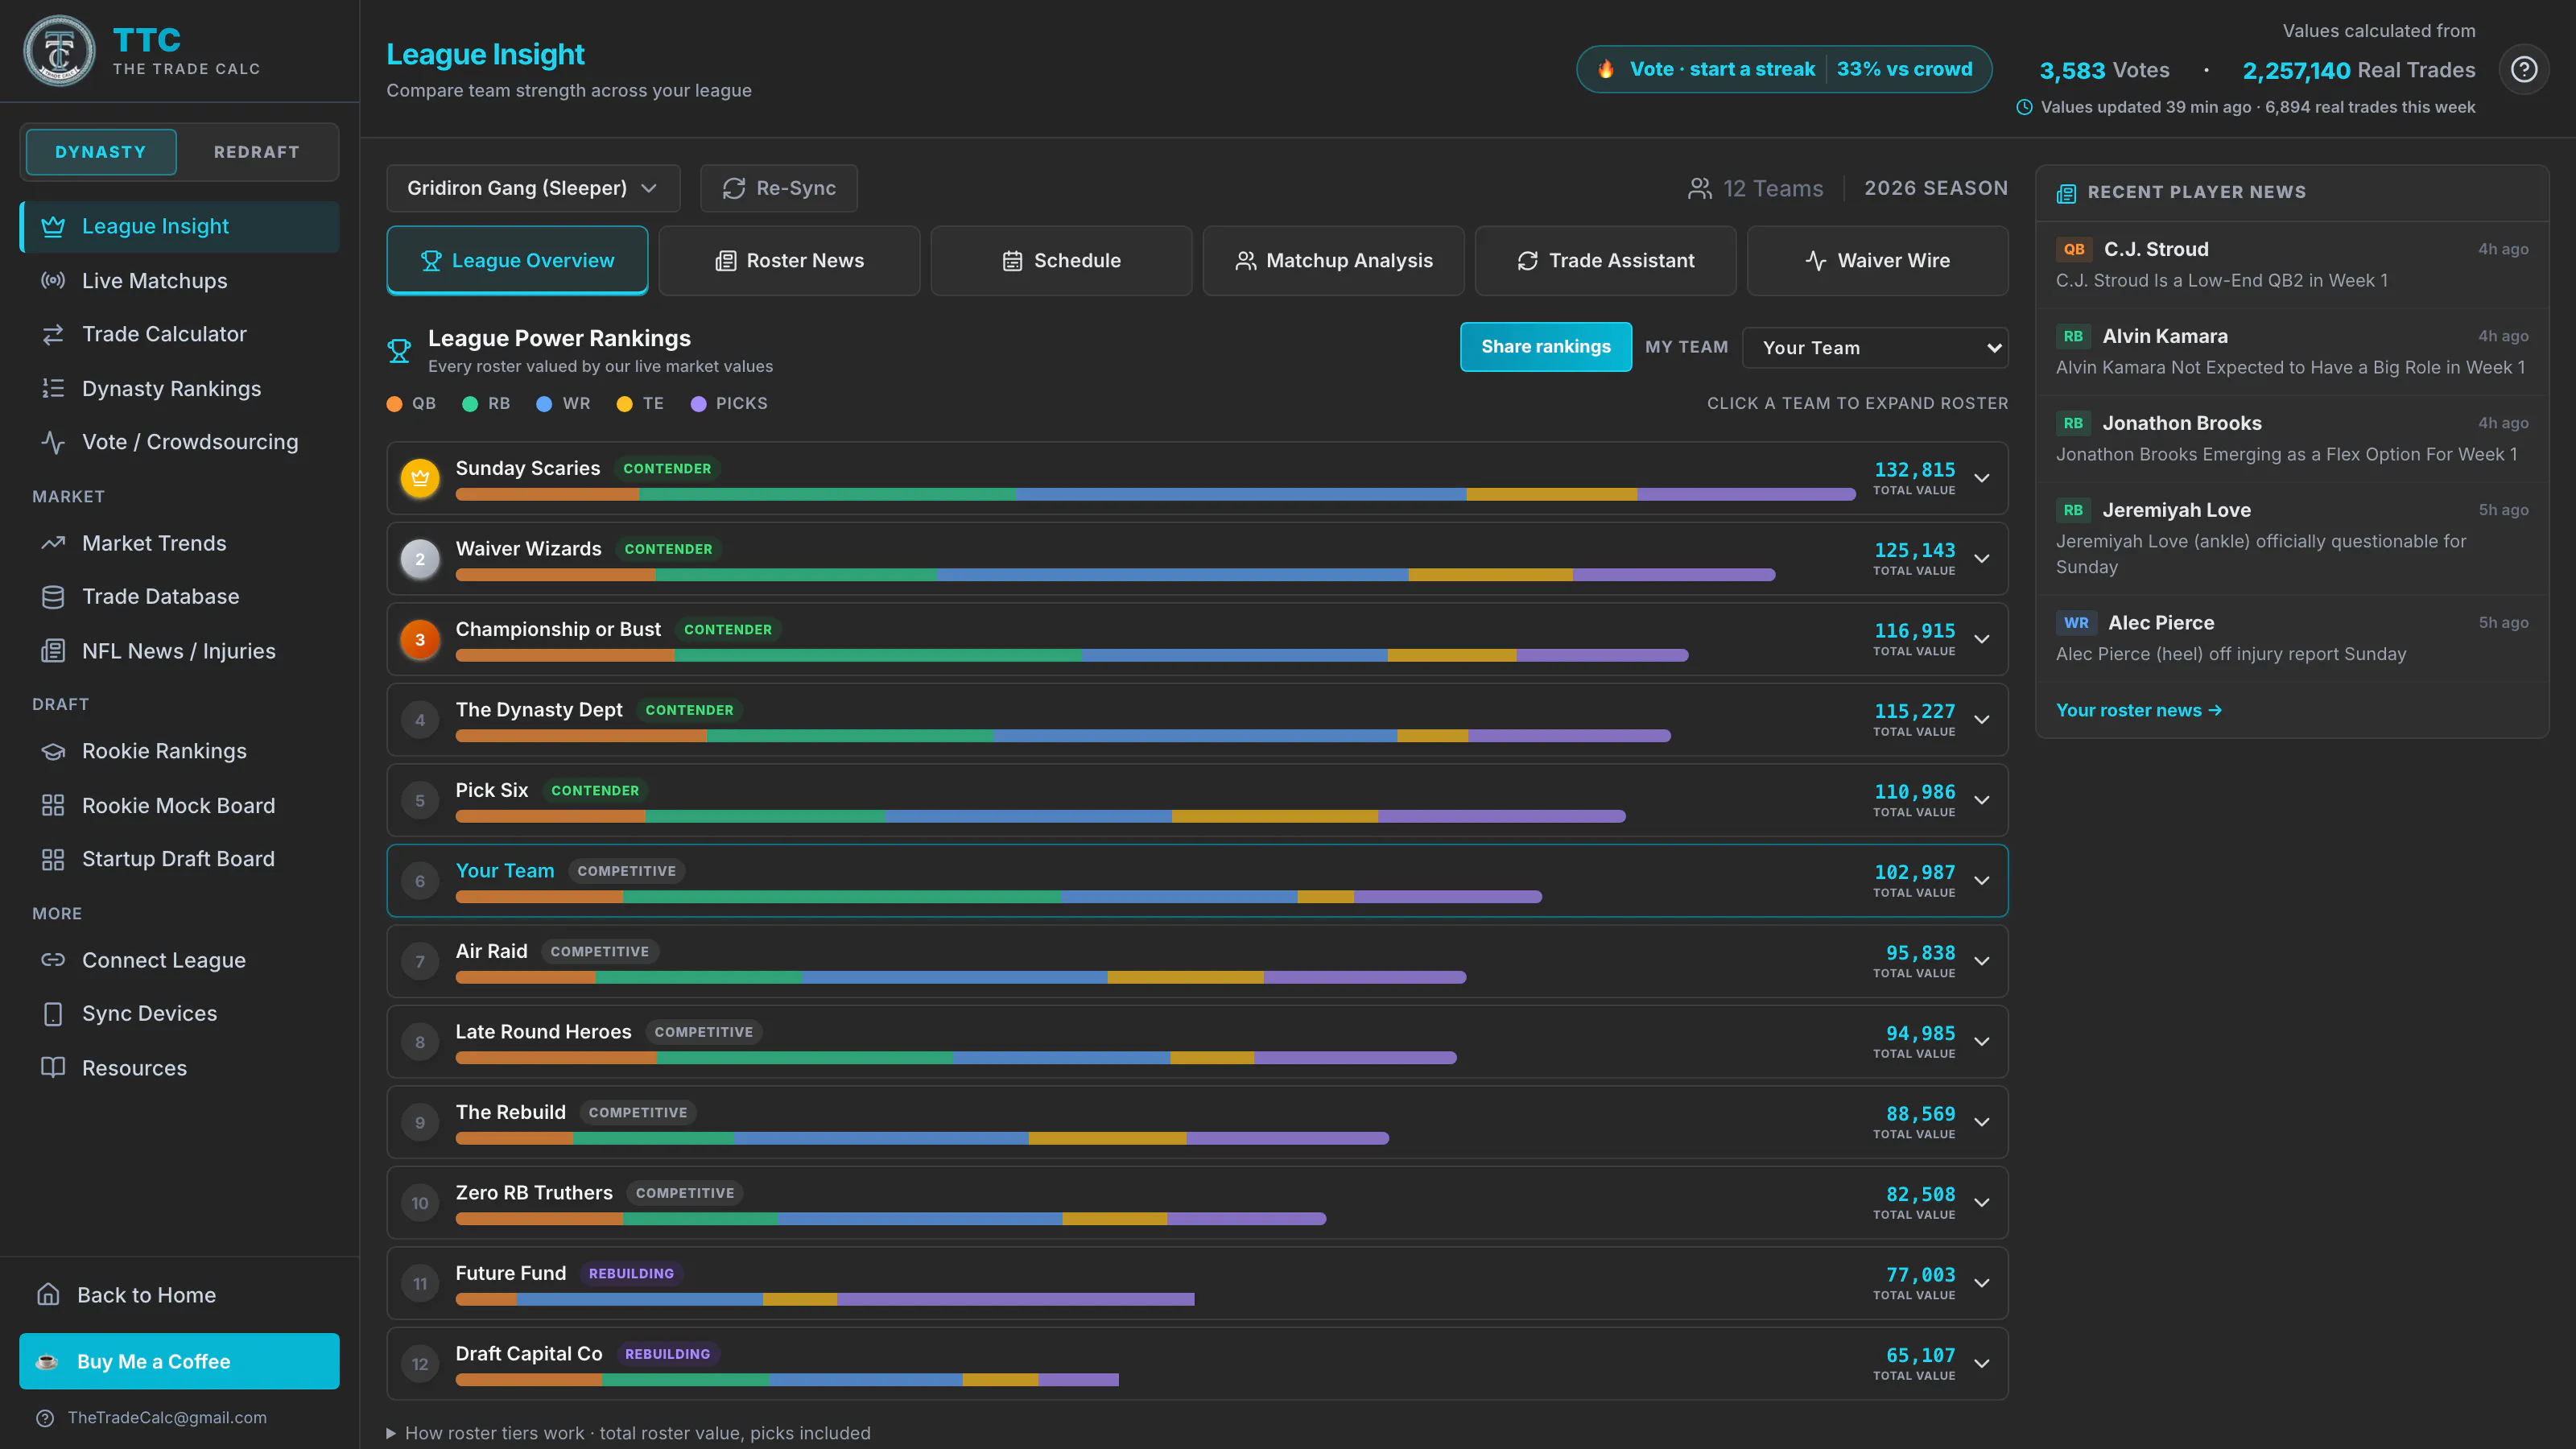Click the Vote / Crowdsourcing pulse icon
This screenshot has height=1449, width=2576.
(x=53, y=441)
